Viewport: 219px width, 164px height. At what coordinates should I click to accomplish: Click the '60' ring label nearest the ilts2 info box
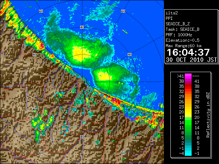[123, 11]
